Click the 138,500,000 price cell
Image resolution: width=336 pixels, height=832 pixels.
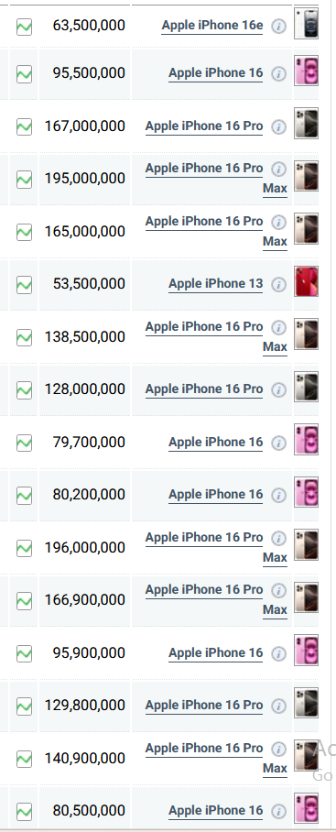coord(85,337)
